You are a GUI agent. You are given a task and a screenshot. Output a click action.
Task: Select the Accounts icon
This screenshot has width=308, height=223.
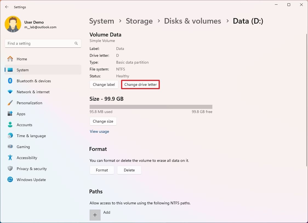pos(10,125)
